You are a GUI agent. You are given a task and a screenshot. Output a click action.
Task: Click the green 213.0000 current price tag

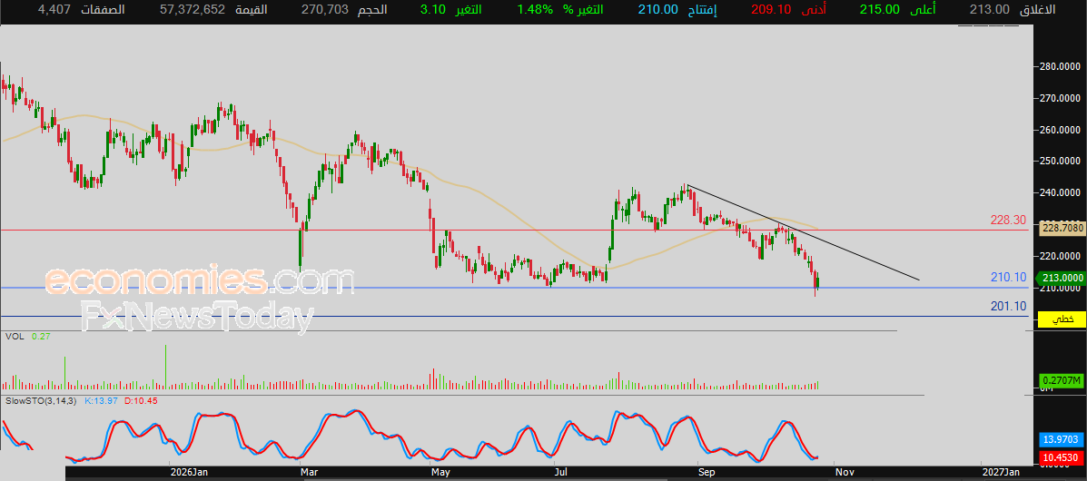[x=1061, y=277]
